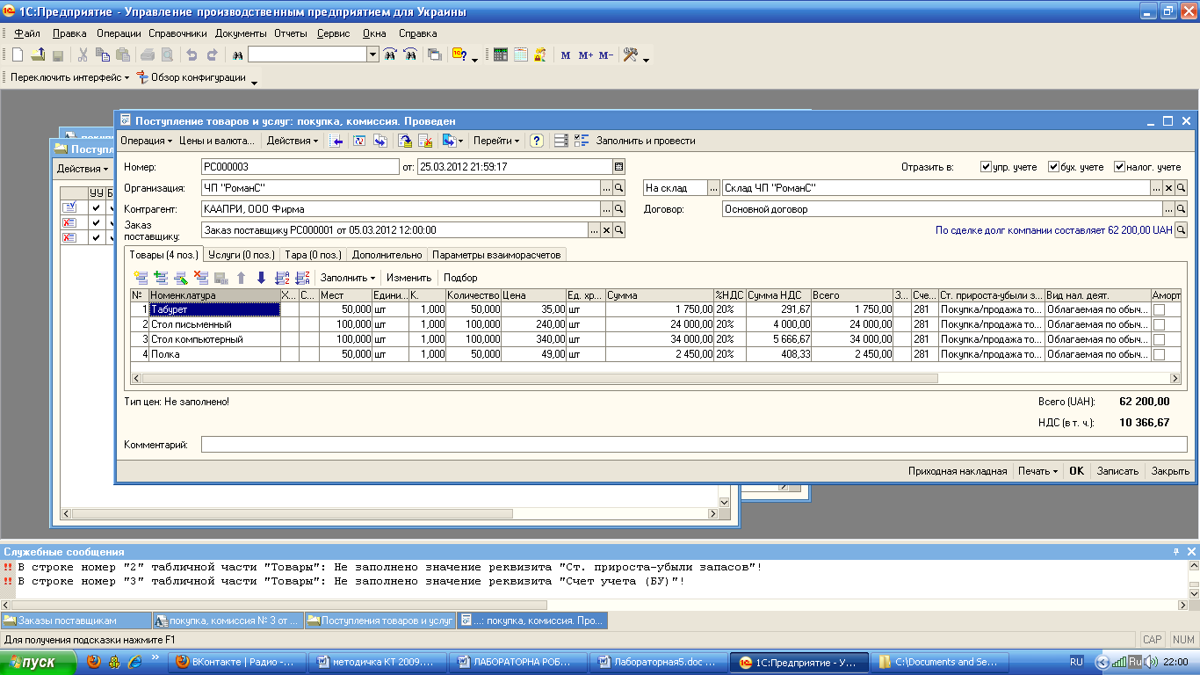Open the Файл menu
The image size is (1200, 675).
click(27, 33)
